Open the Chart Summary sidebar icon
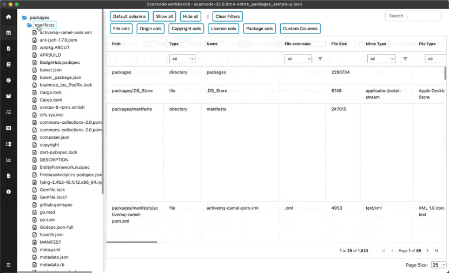The height and width of the screenshot is (273, 449). pos(9,160)
